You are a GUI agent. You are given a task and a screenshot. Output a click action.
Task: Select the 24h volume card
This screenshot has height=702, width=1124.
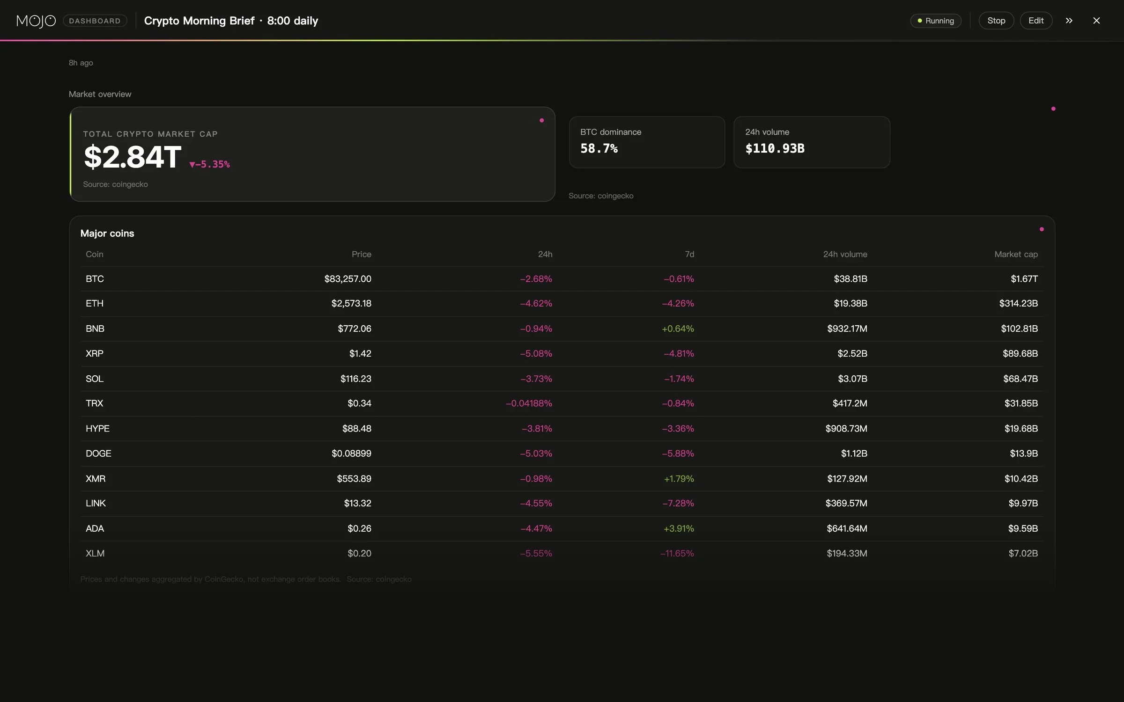click(812, 142)
